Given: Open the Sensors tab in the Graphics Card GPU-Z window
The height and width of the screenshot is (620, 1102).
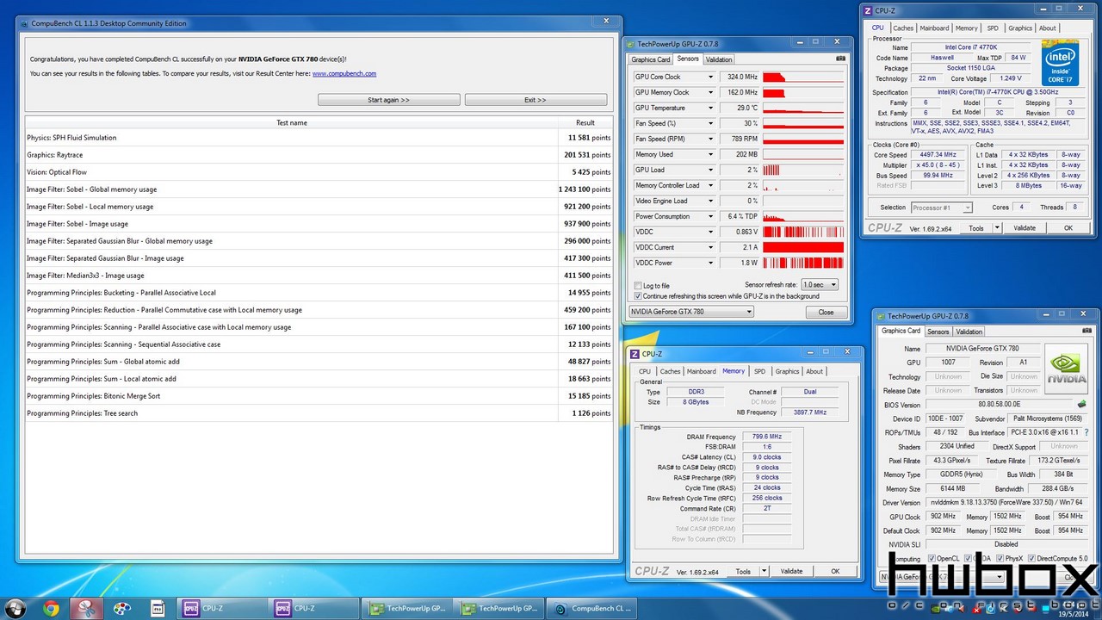Looking at the screenshot, I should [x=938, y=332].
